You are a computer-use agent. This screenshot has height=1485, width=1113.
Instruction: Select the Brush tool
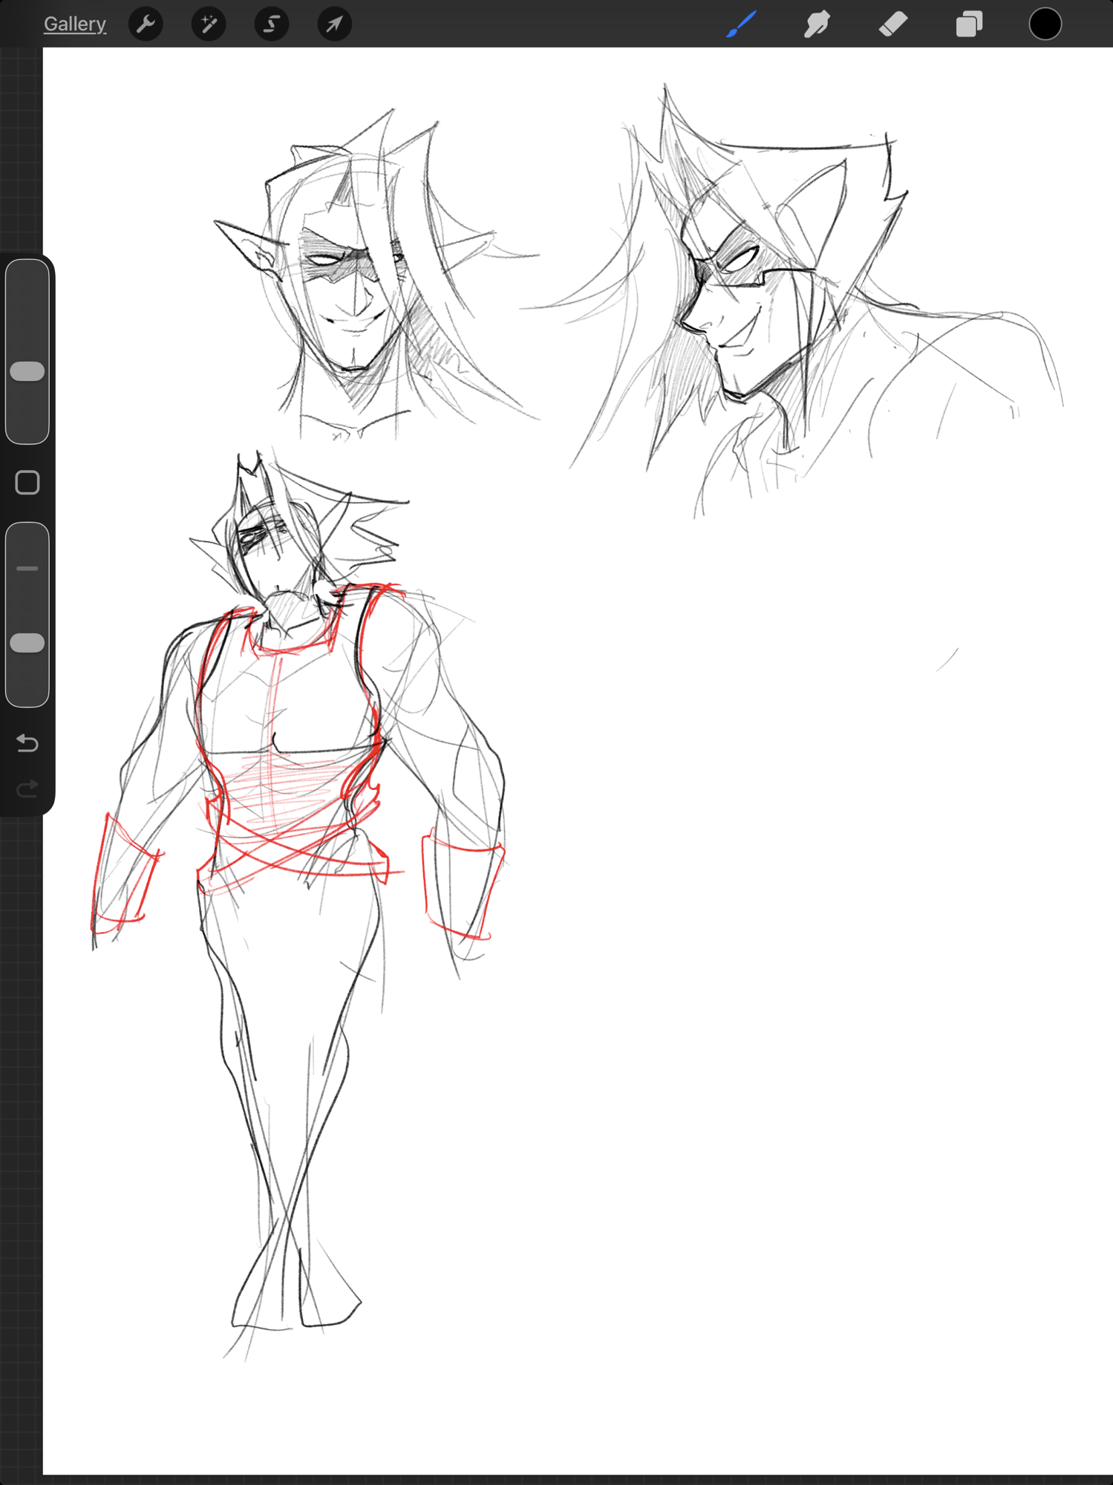[x=742, y=25]
